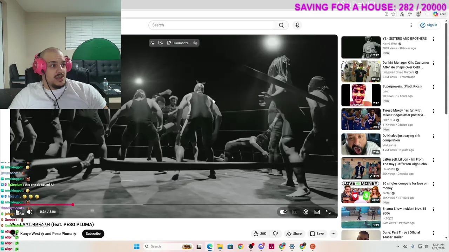Screen dimensions: 449x252
Task: Open options menu for Dunkin' Manager video
Action: coord(433,63)
